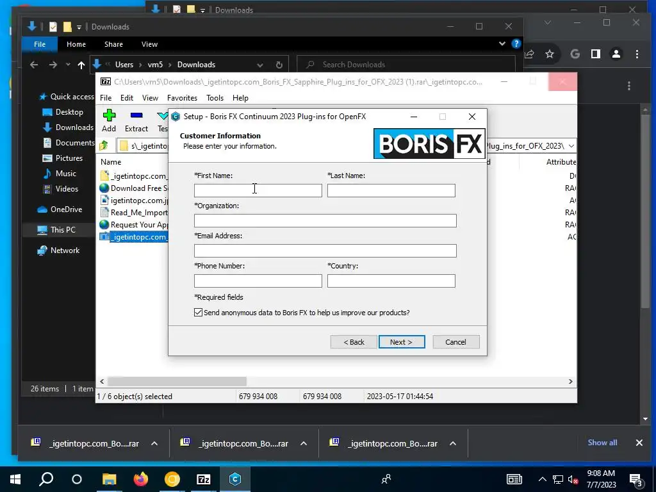The width and height of the screenshot is (656, 492).
Task: Click the 7-Zip up-folder icon
Action: point(104,145)
